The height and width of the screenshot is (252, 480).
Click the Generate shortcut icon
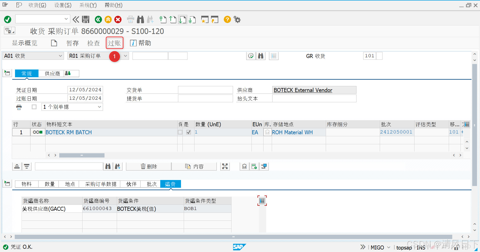click(x=215, y=19)
